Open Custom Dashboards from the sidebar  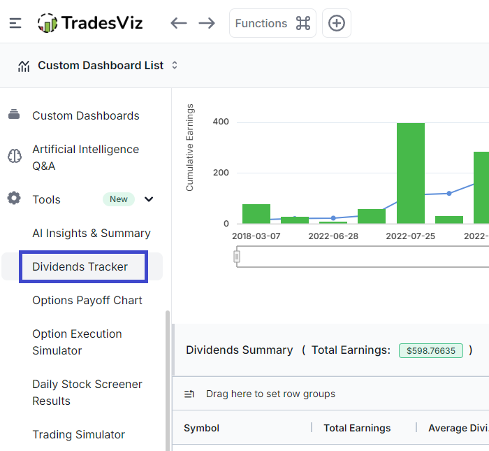(x=86, y=116)
